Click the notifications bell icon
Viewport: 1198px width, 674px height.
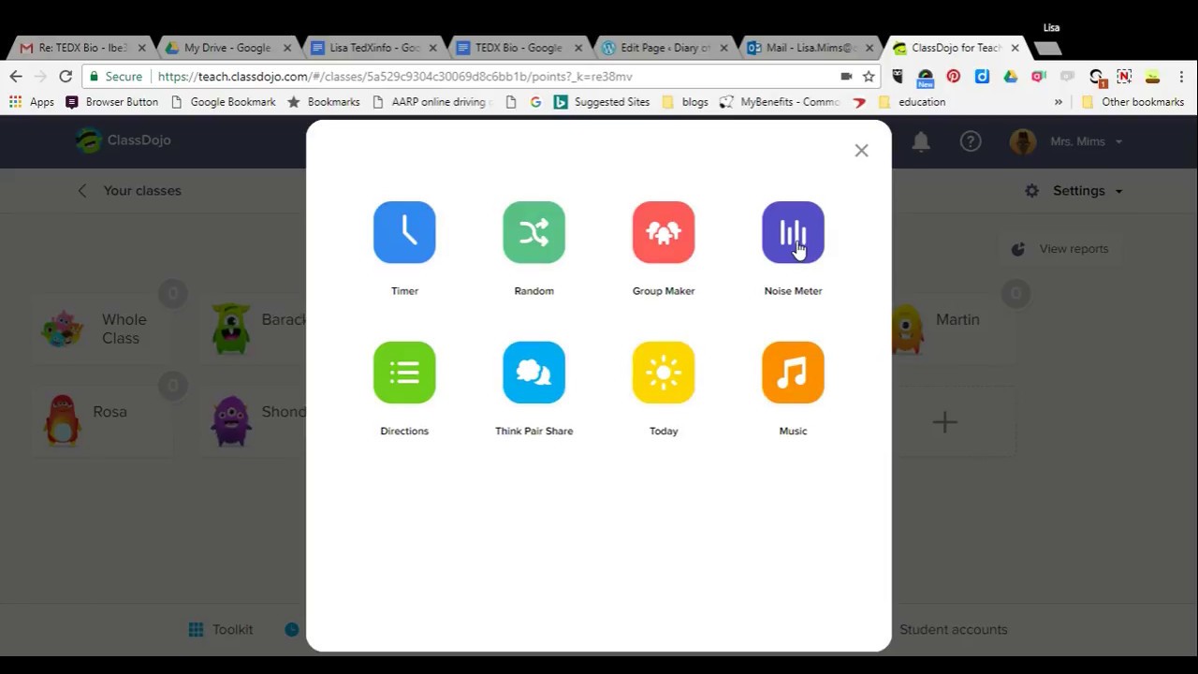[x=921, y=141]
